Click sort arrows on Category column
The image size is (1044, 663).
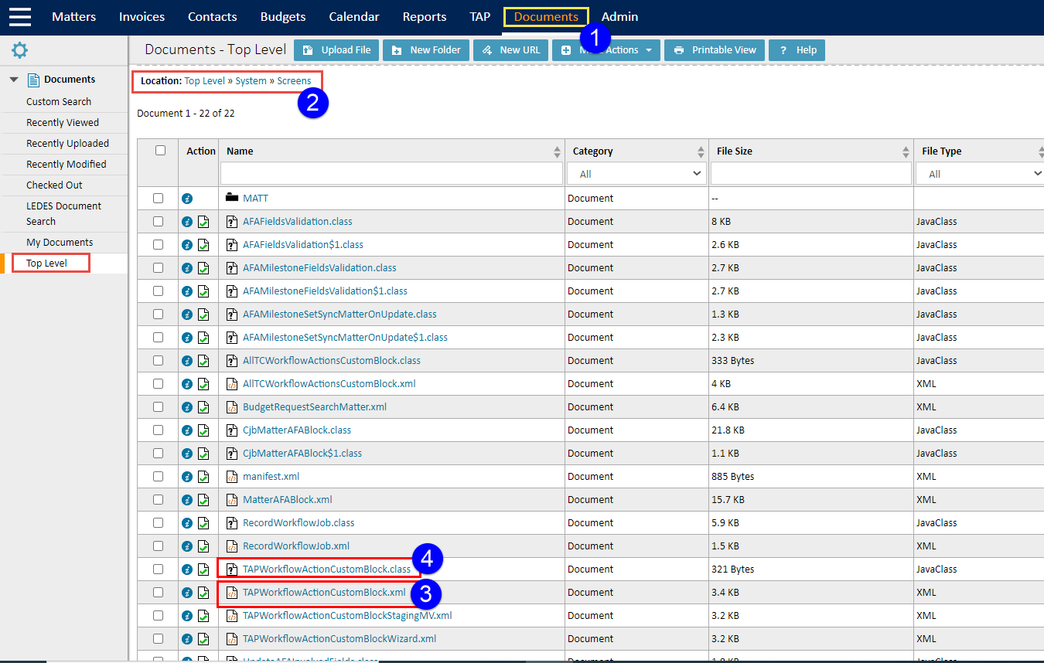(701, 151)
